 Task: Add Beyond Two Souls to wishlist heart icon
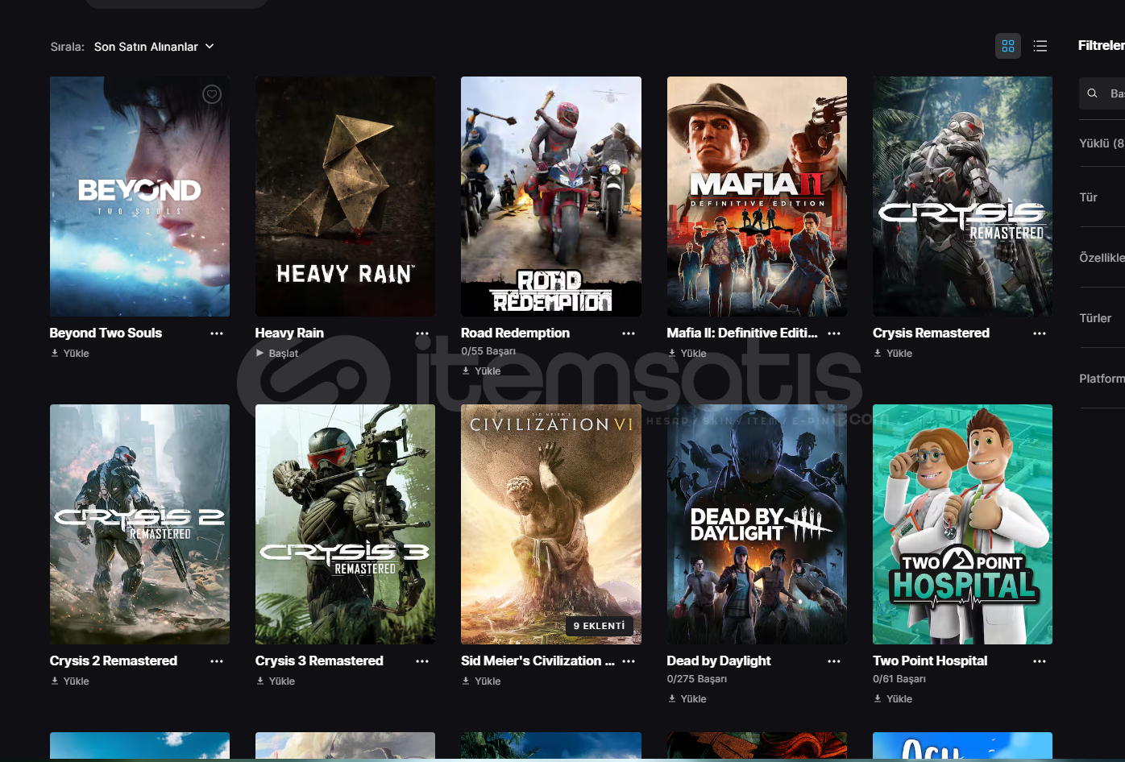[212, 94]
